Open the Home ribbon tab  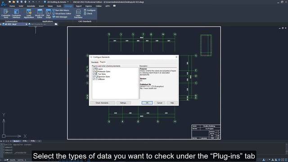[12, 6]
